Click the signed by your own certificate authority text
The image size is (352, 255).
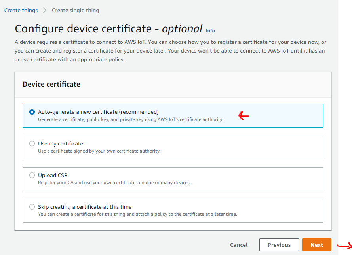pyautogui.click(x=99, y=151)
